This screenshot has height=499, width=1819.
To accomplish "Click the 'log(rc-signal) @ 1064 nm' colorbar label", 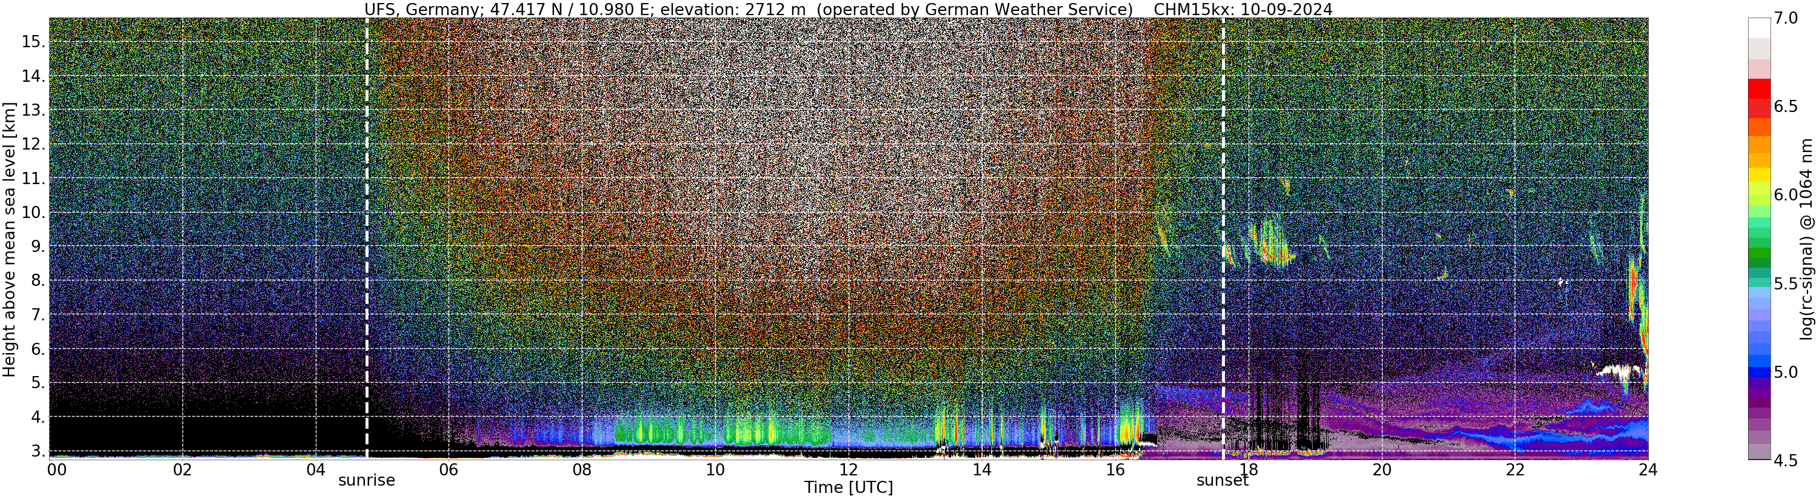I will pyautogui.click(x=1807, y=239).
